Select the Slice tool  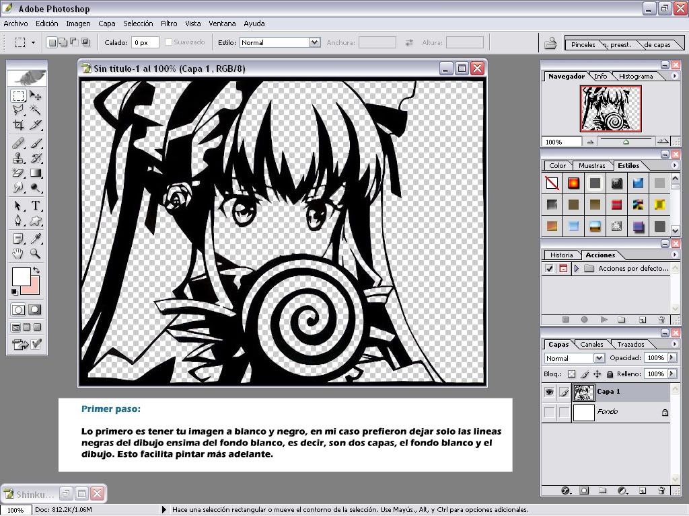click(36, 124)
